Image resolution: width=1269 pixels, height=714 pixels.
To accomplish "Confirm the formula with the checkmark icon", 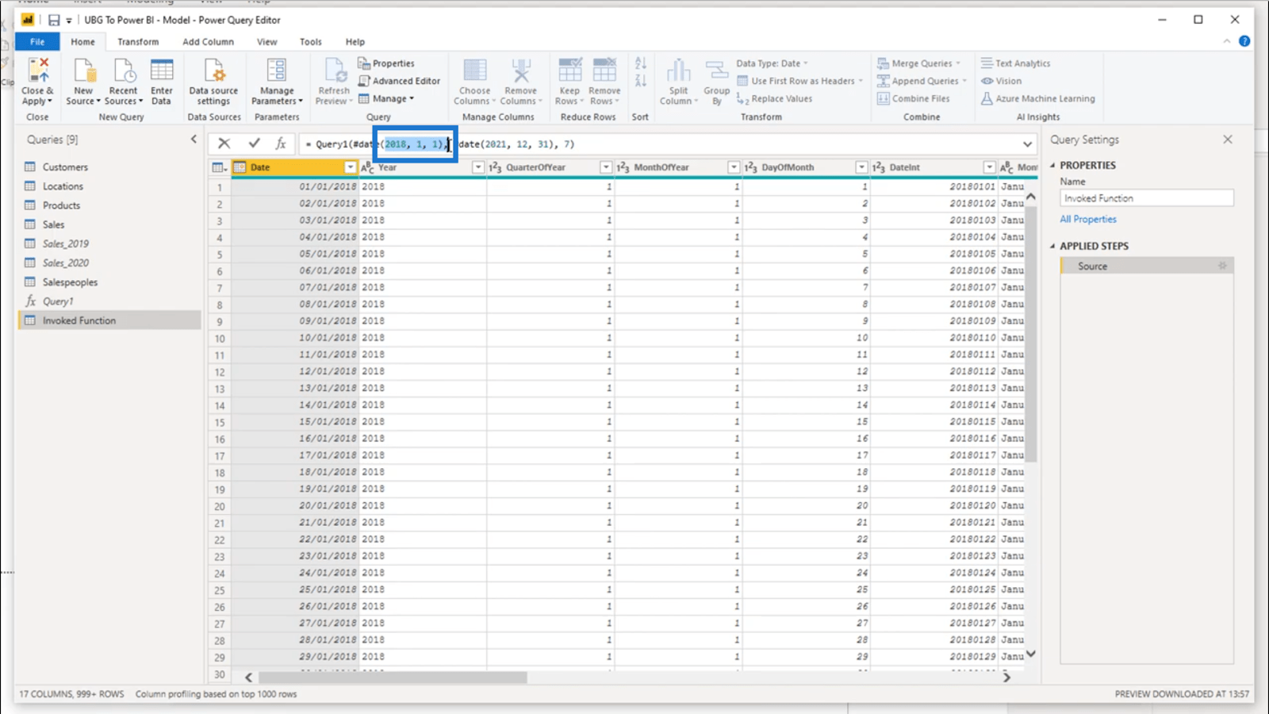I will [x=254, y=144].
